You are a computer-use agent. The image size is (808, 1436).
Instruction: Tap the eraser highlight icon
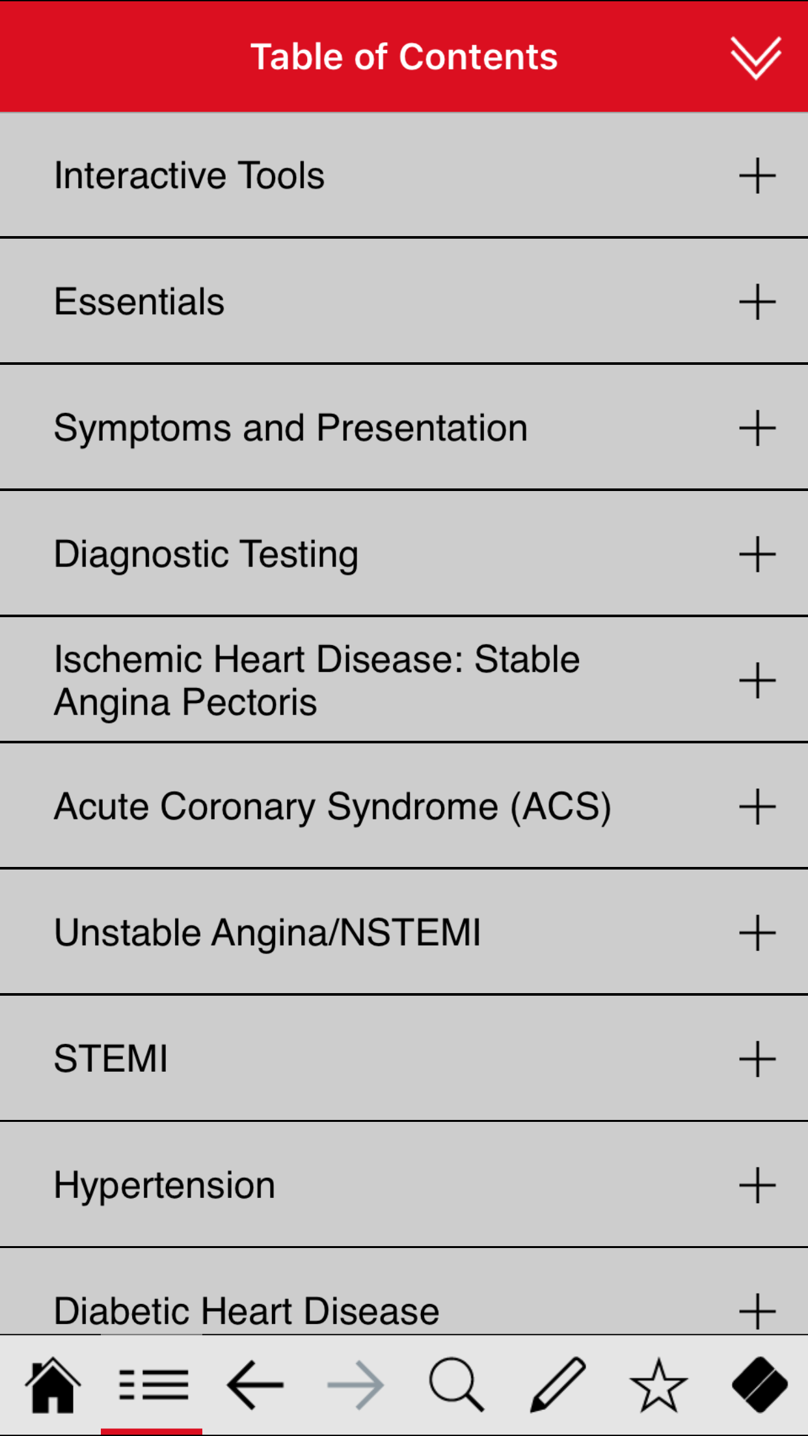(x=759, y=1385)
